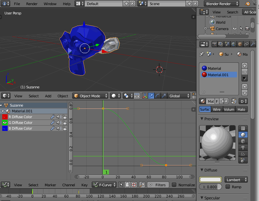
Task: Open the Help menu
Action: (x=66, y=4)
